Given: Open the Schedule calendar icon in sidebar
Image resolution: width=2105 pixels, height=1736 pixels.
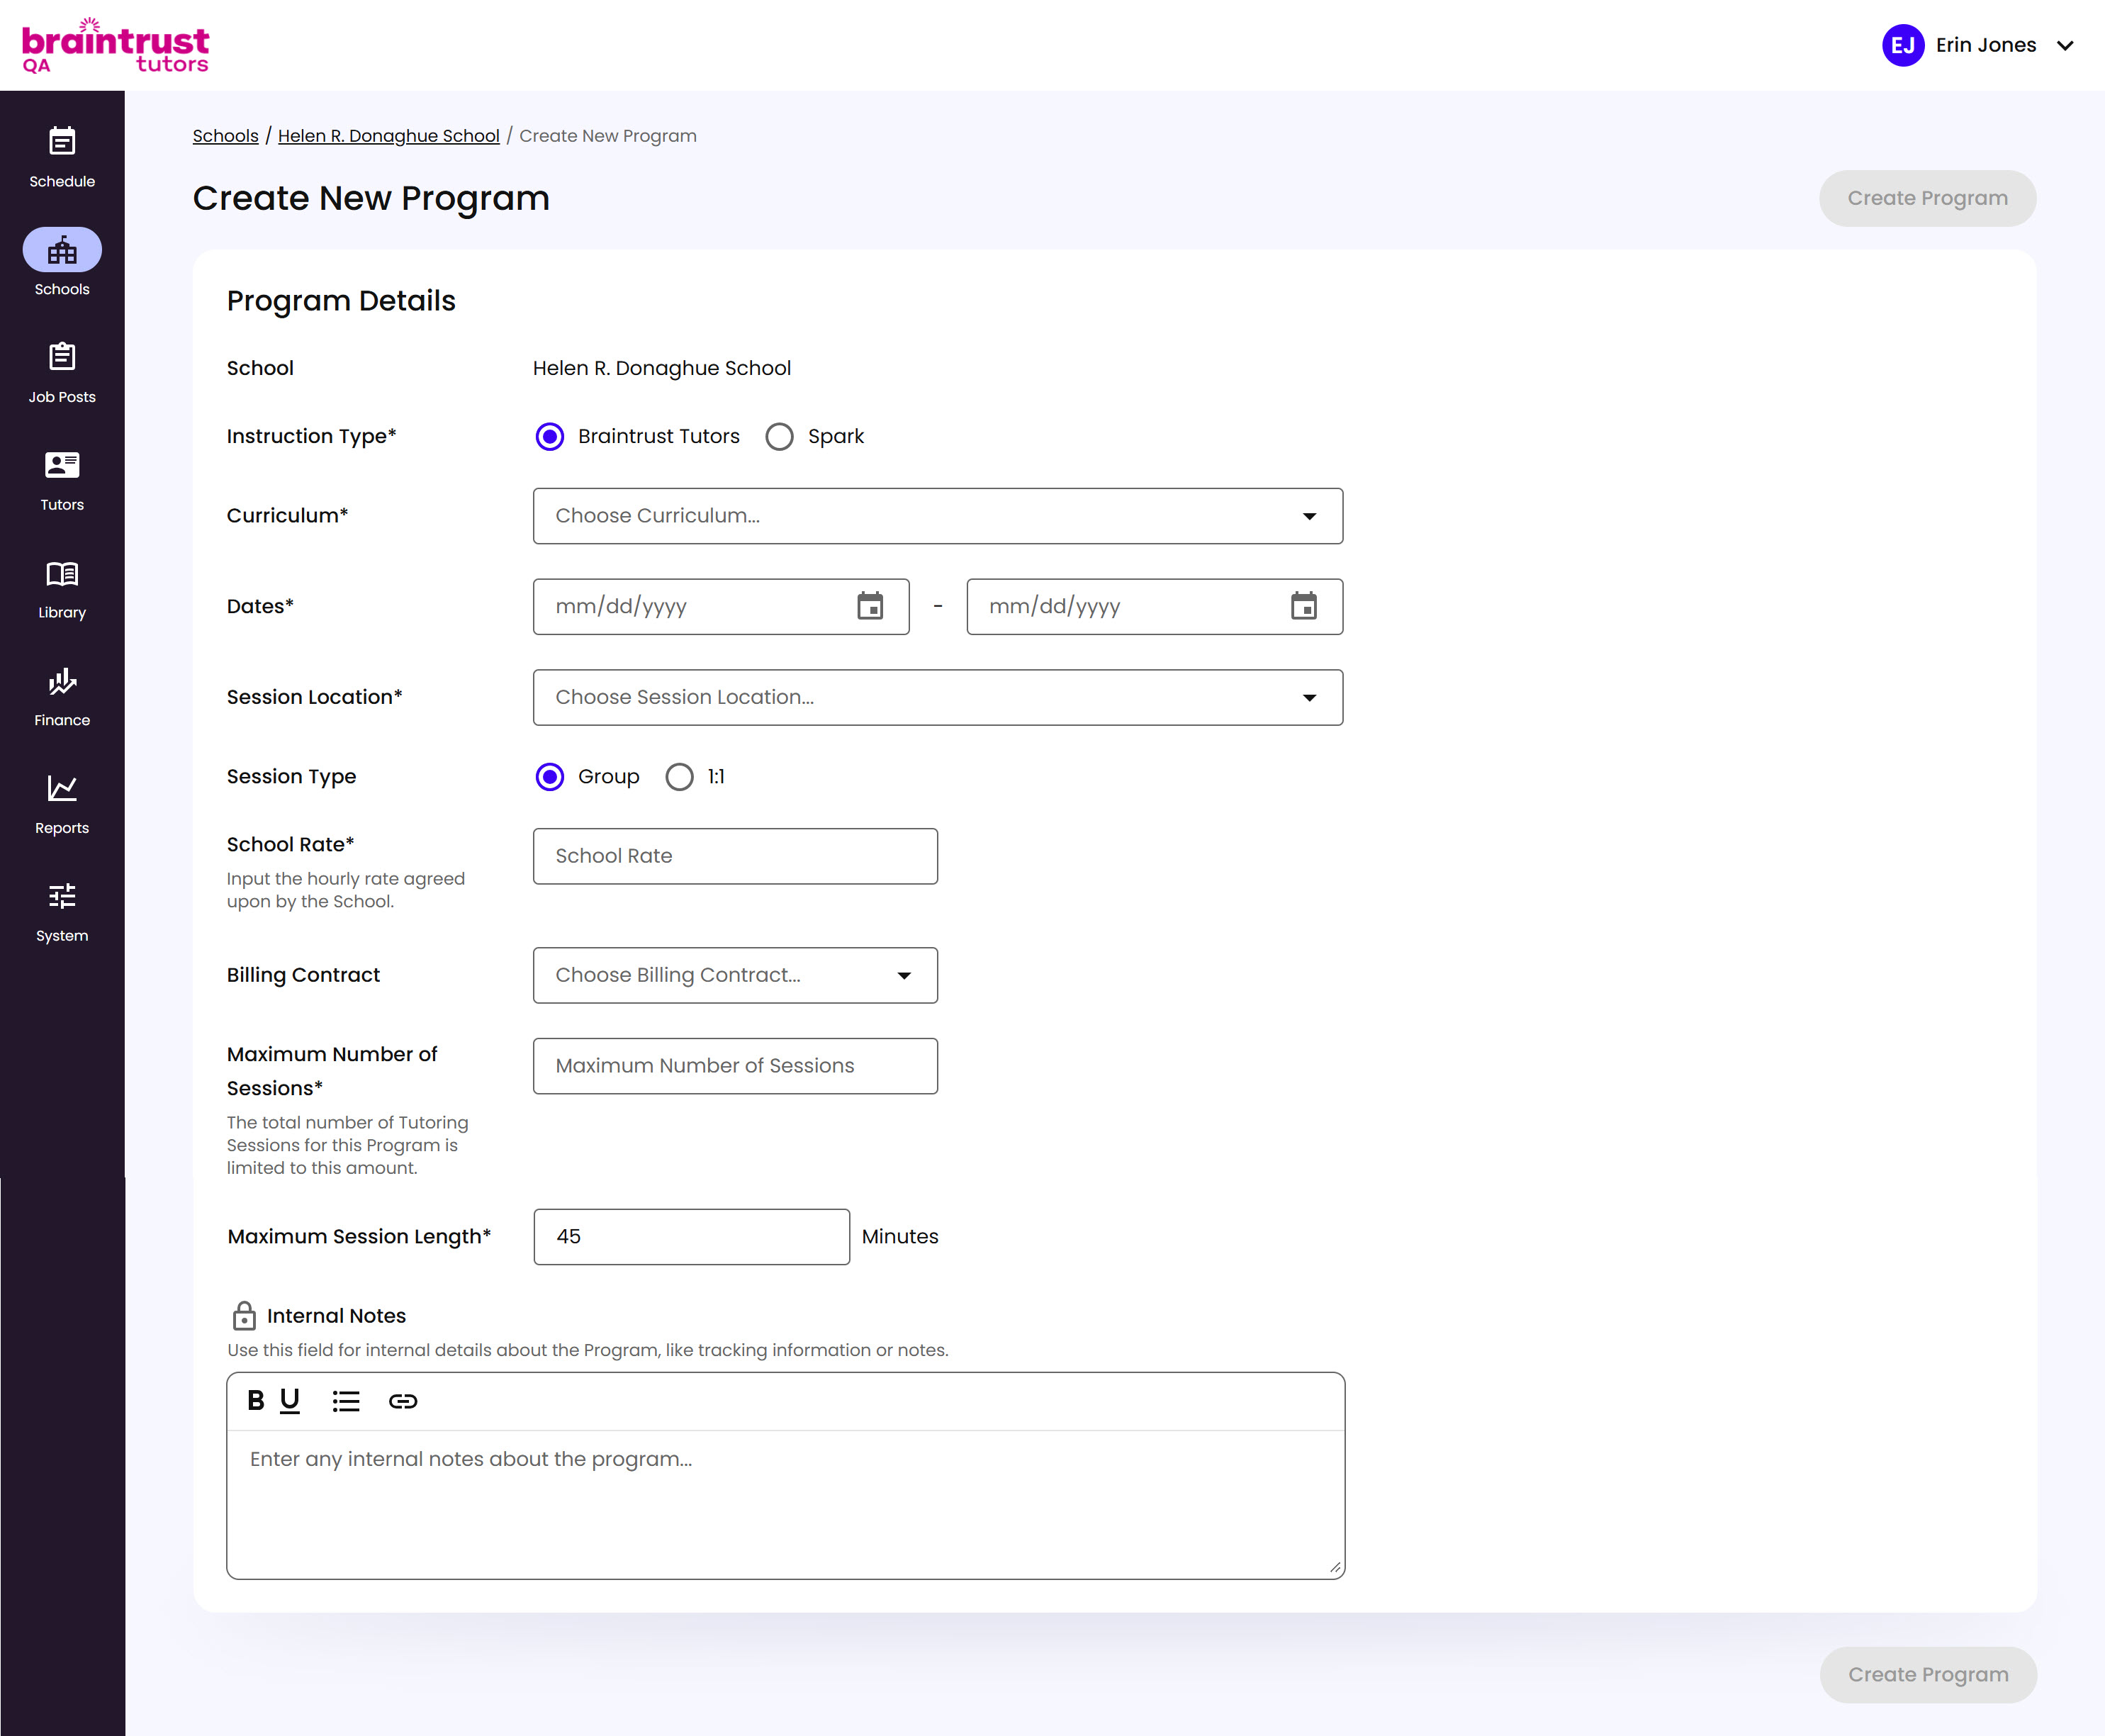Looking at the screenshot, I should (x=62, y=141).
